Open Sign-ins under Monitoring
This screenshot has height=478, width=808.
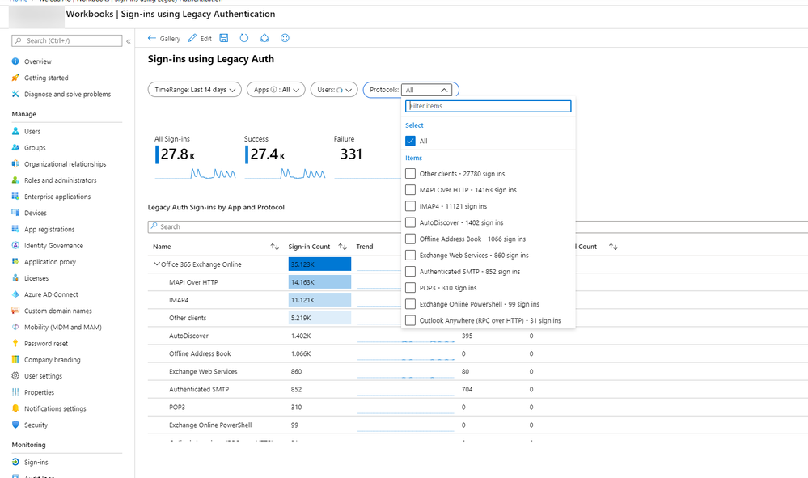(x=36, y=462)
